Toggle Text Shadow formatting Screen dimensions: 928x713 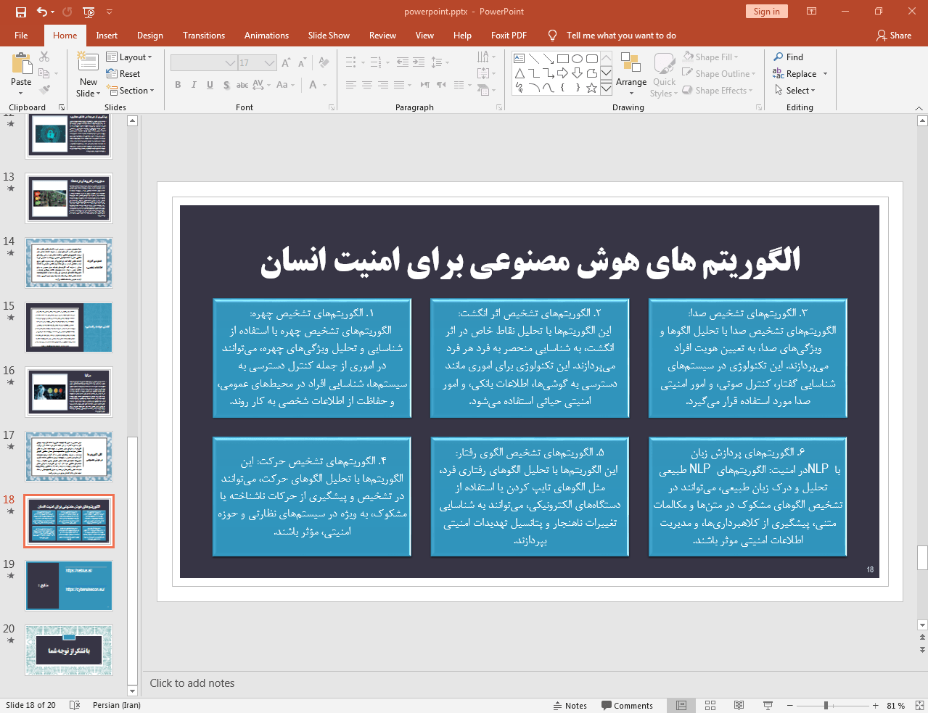point(226,85)
